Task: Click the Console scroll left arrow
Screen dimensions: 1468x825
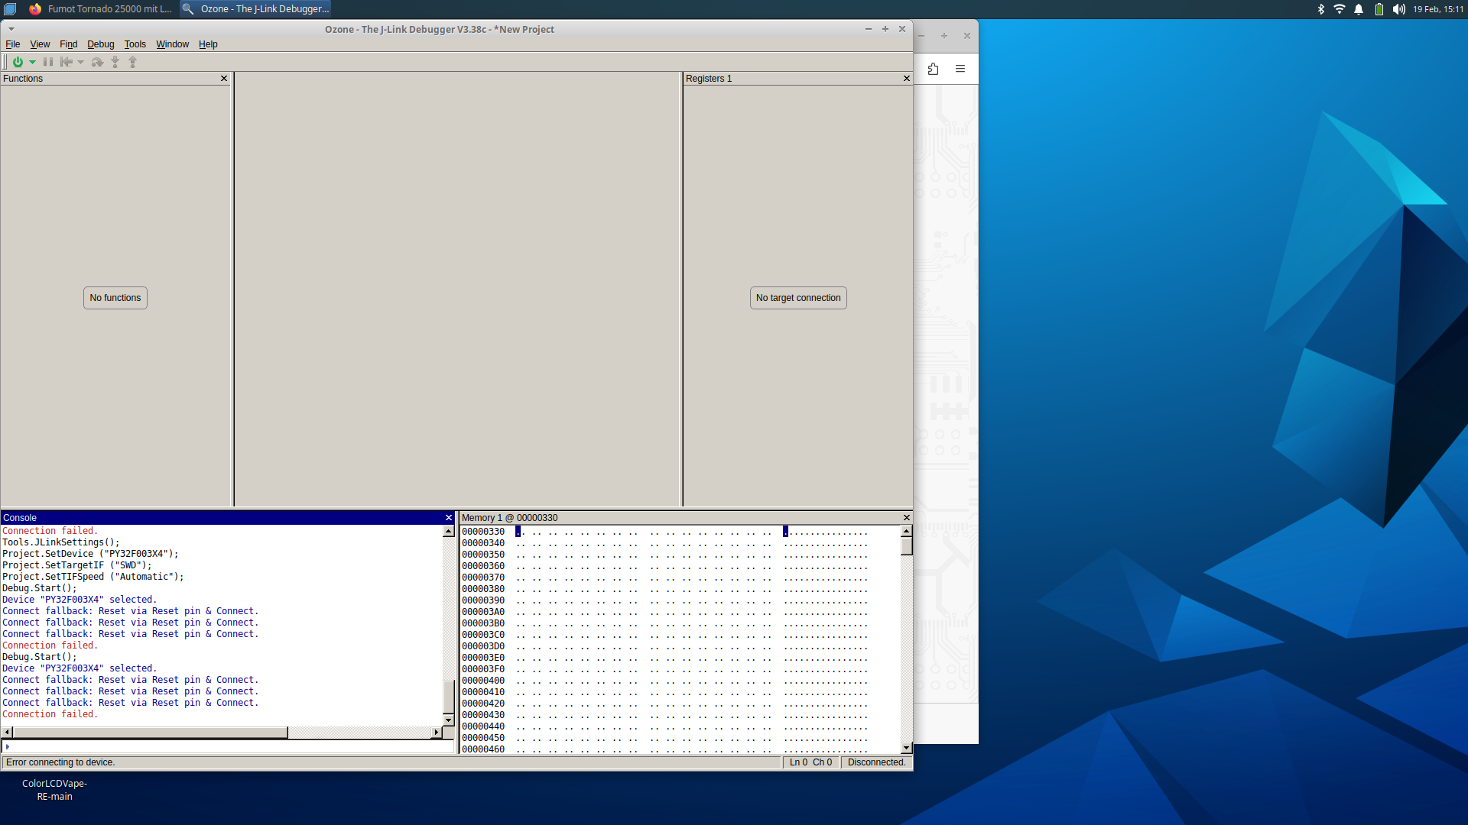Action: (8, 733)
